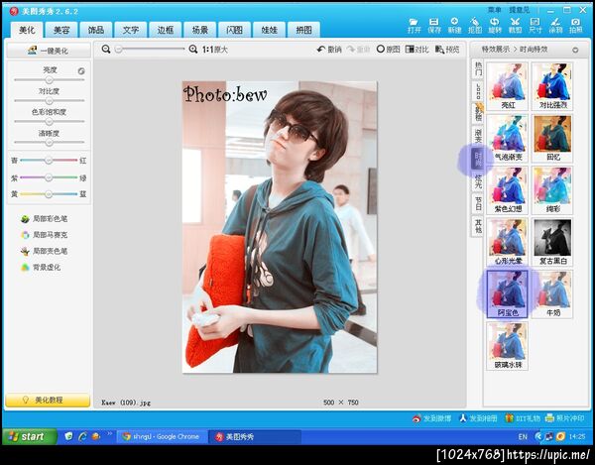This screenshot has width=595, height=465.
Task: Select the LOMO effects category
Action: coord(478,91)
